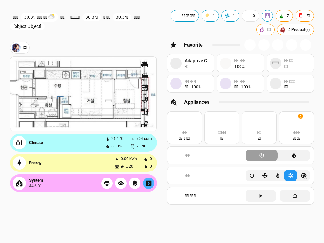Screen dimensions: 324x243
Task: Click the locked door icon on floorplan
Action: point(145,111)
